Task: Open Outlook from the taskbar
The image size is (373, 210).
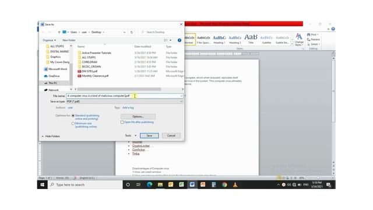Action: click(171, 184)
